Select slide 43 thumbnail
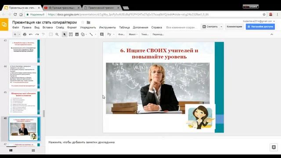Viewport: 281px width, 158px height. [x=25, y=51]
